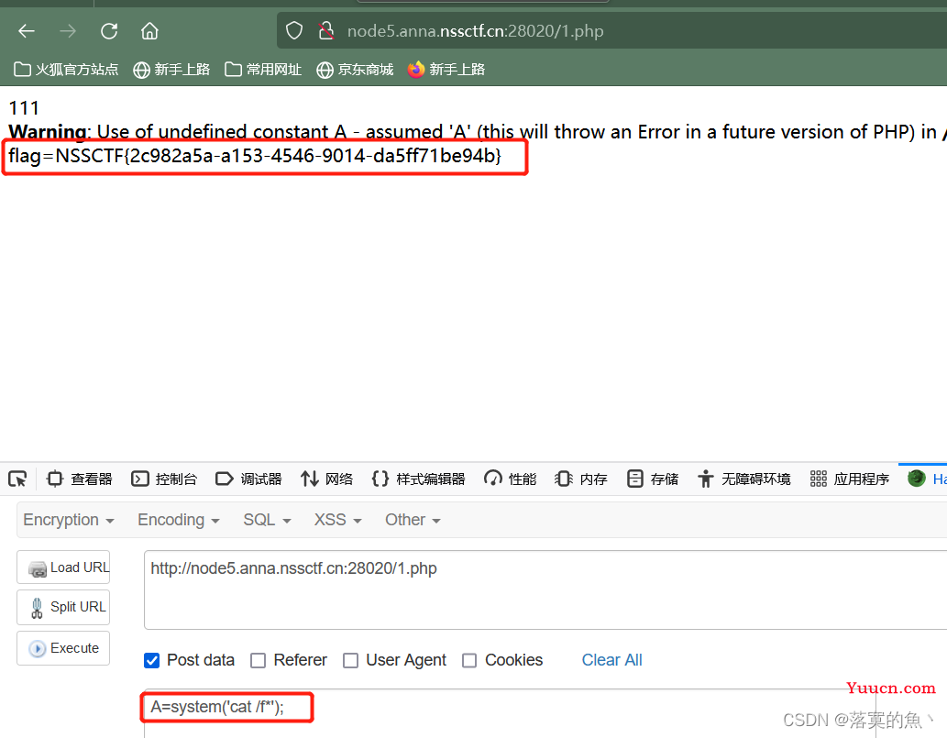Click the Split URL button

(x=63, y=607)
